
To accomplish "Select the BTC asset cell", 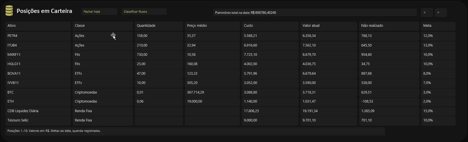I will tap(38, 92).
